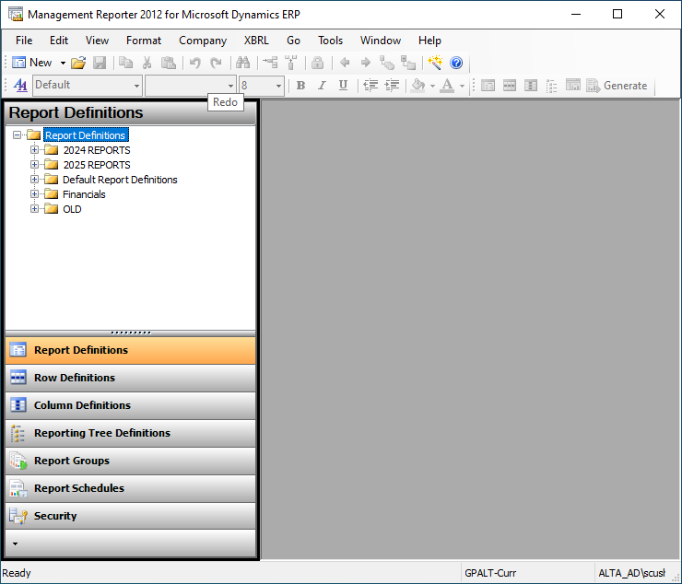Toggle Underline formatting

point(343,86)
